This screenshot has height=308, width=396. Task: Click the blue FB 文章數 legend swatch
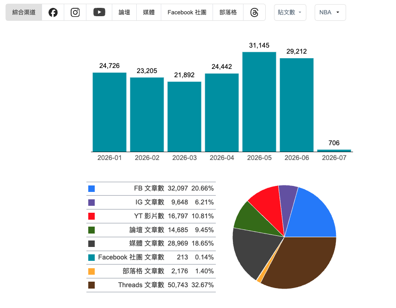click(91, 189)
